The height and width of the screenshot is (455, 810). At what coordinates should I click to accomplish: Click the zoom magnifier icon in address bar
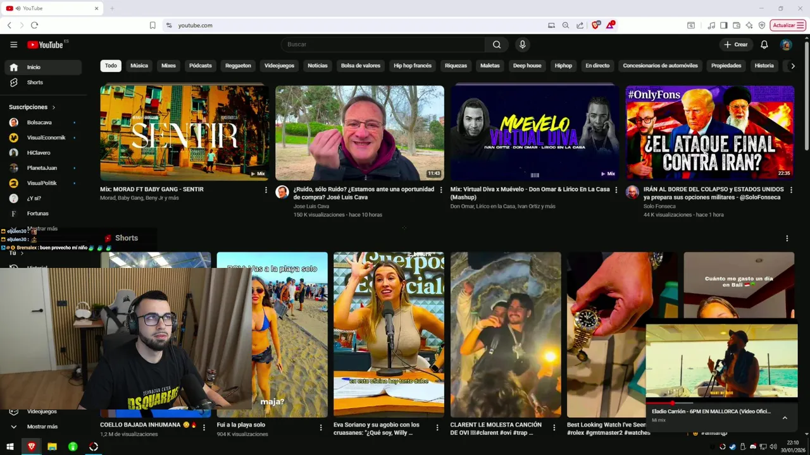coord(566,25)
